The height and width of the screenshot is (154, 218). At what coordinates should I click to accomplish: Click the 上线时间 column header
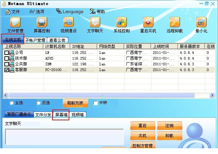165,47
